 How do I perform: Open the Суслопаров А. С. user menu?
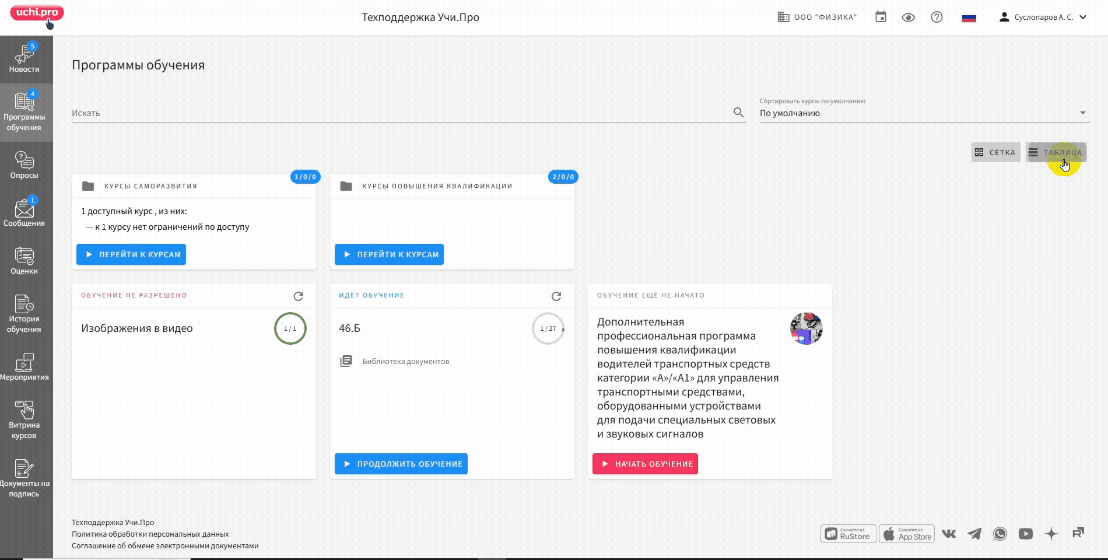1043,17
